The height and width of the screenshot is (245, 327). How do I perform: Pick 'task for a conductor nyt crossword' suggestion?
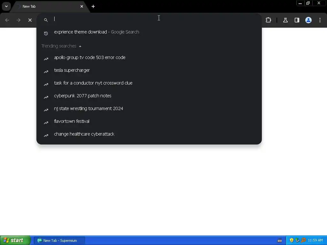click(x=149, y=83)
